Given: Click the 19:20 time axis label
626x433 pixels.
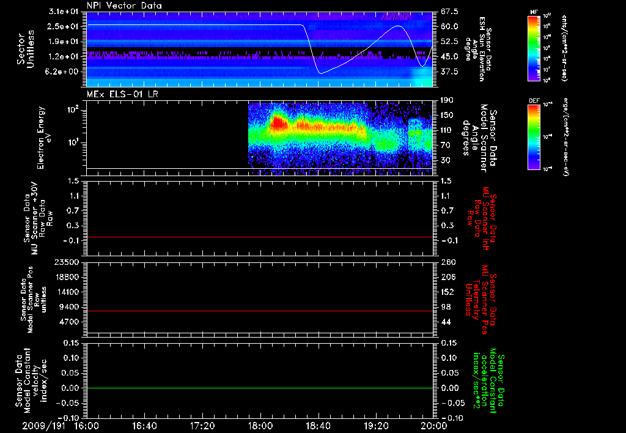Looking at the screenshot, I should 377,426.
